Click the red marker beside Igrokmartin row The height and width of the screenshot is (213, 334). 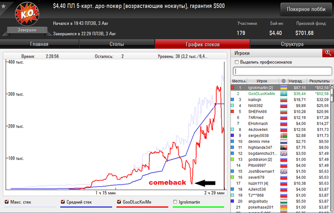pos(232,87)
